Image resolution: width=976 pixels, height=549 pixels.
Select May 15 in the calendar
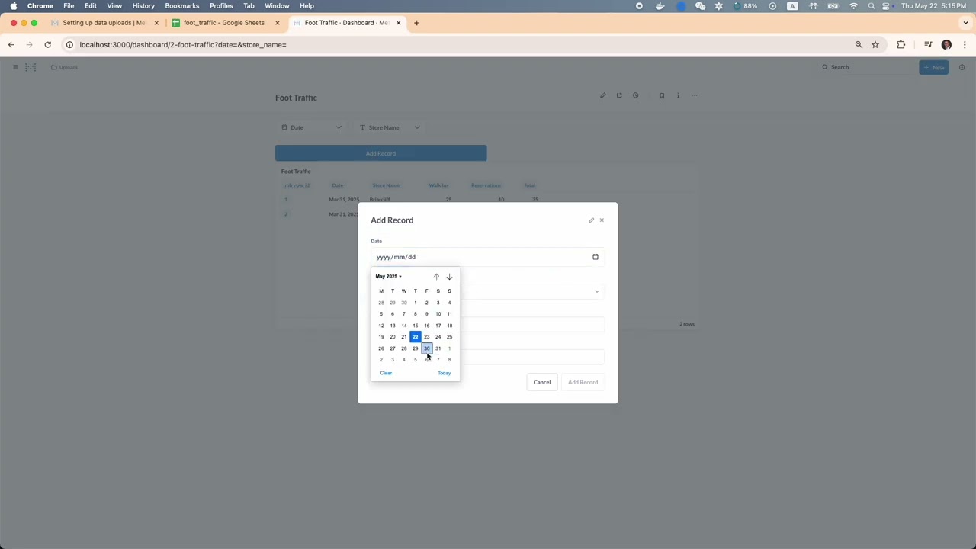pyautogui.click(x=415, y=326)
